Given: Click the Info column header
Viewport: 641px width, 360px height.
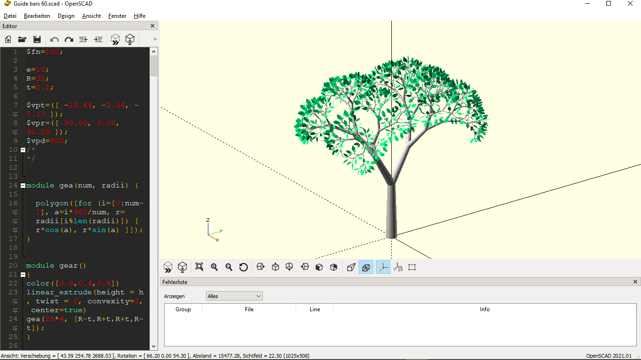Looking at the screenshot, I should pos(484,309).
